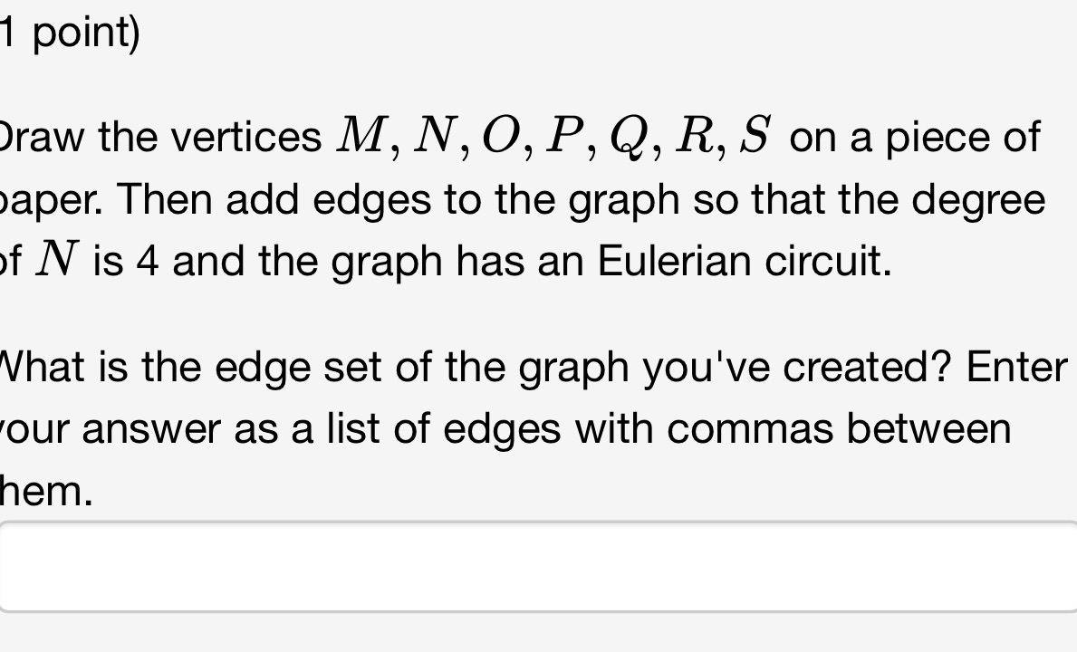Image resolution: width=1077 pixels, height=652 pixels.
Task: Click the gray background area below the input
Action: [x=538, y=634]
